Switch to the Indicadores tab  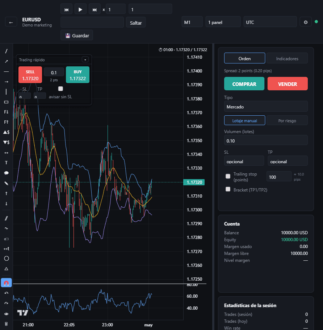tap(287, 58)
